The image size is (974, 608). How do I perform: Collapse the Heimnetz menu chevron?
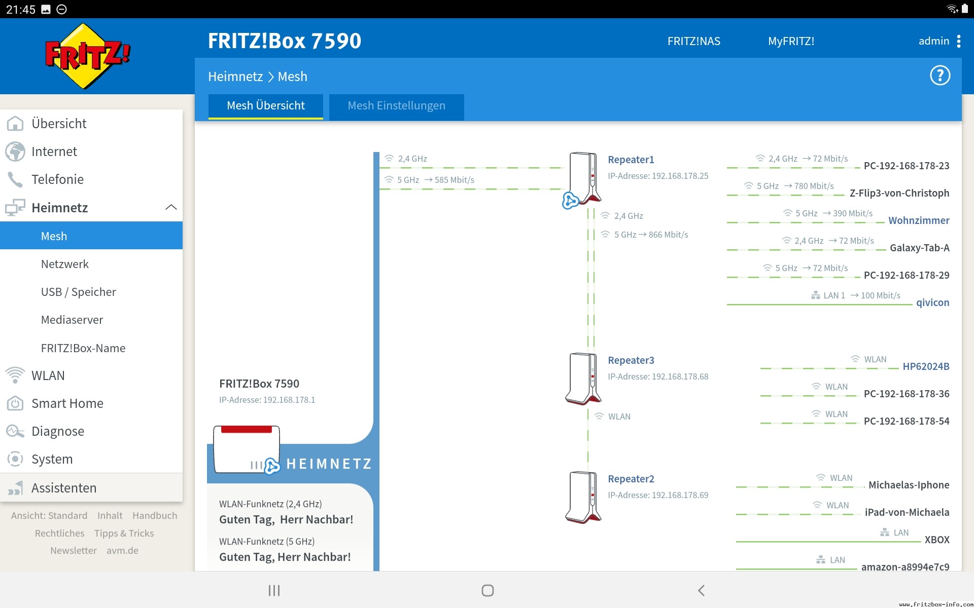(x=171, y=207)
